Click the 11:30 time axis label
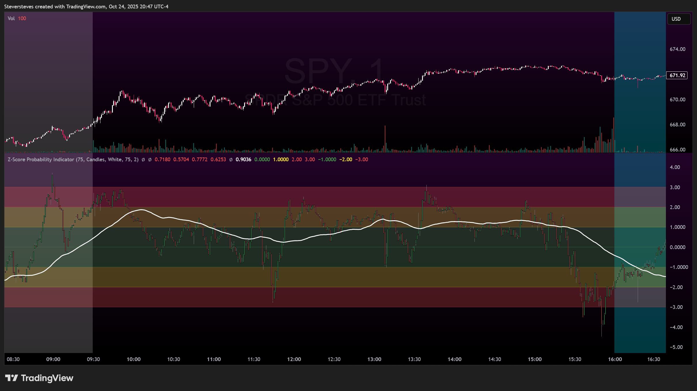Screen dimensions: 697x391 [254, 359]
